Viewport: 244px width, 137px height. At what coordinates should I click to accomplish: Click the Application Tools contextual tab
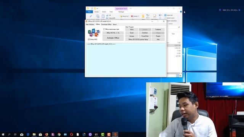[x=121, y=8]
